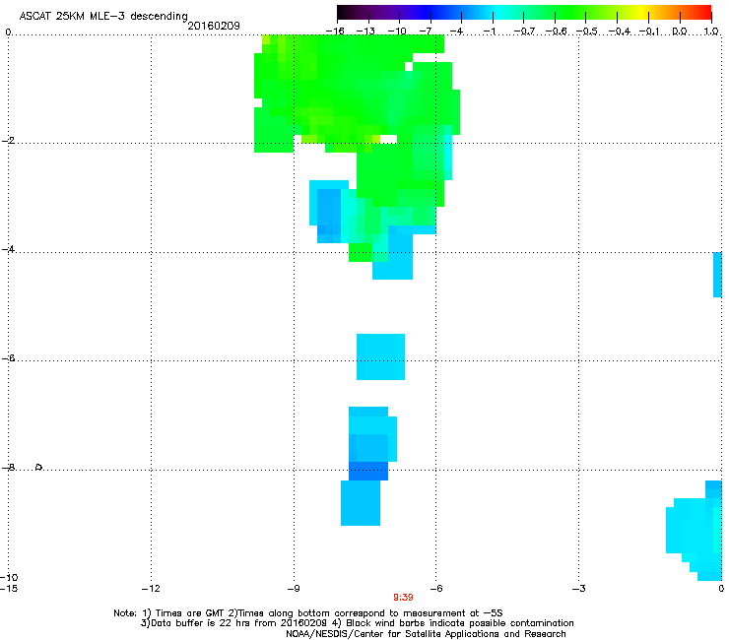This screenshot has height=640, width=729.
Task: Click the -10 latitude label on the left axis
Action: click(9, 577)
